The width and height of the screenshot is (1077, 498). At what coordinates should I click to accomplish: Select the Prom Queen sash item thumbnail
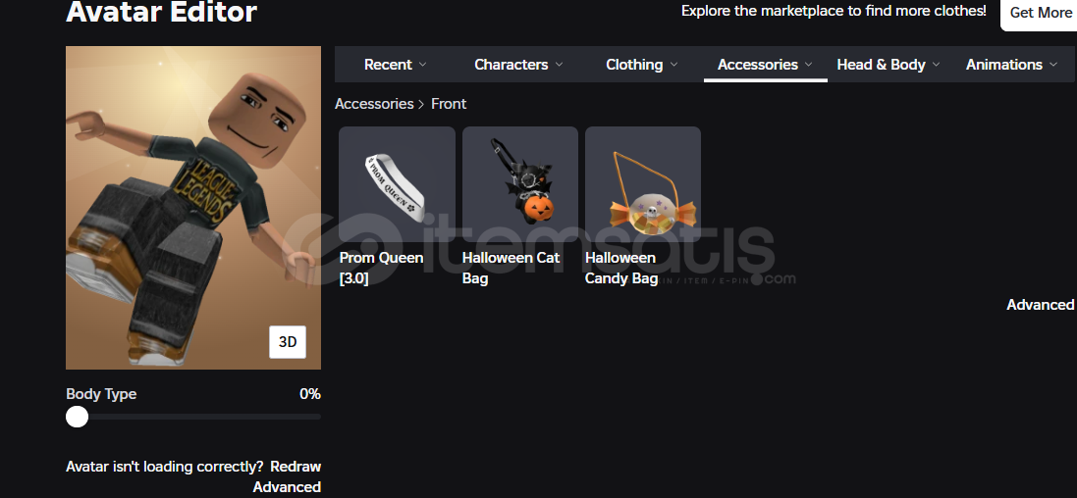(x=397, y=184)
